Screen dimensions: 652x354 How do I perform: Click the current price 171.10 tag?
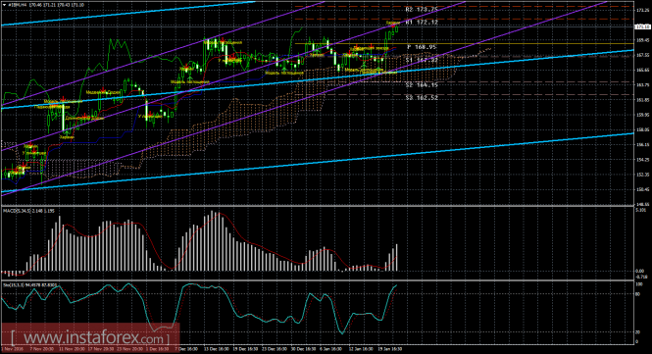643,26
